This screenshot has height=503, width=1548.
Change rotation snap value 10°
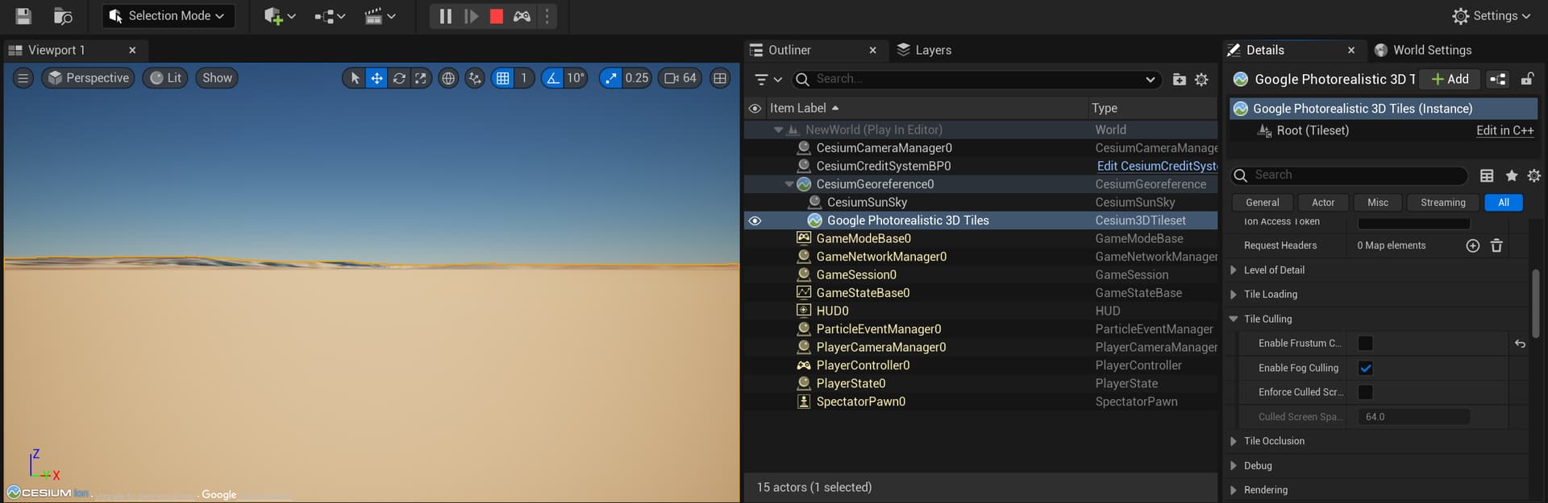[x=576, y=78]
